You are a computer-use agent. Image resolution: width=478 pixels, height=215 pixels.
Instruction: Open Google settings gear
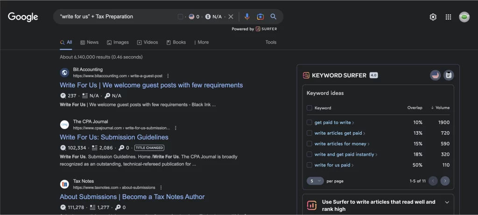[433, 17]
